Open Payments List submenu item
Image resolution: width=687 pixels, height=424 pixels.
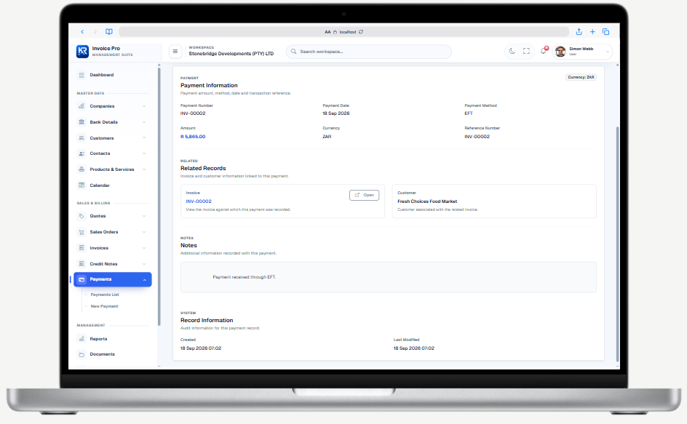105,295
